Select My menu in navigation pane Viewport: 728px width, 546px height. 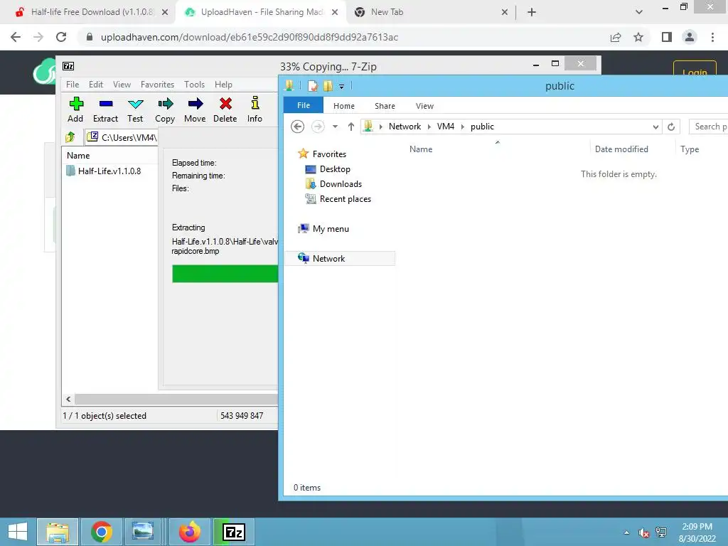[330, 228]
